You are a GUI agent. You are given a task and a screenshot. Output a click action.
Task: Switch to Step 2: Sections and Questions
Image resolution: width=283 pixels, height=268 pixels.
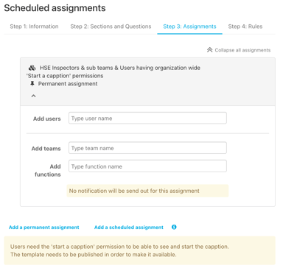tap(111, 27)
